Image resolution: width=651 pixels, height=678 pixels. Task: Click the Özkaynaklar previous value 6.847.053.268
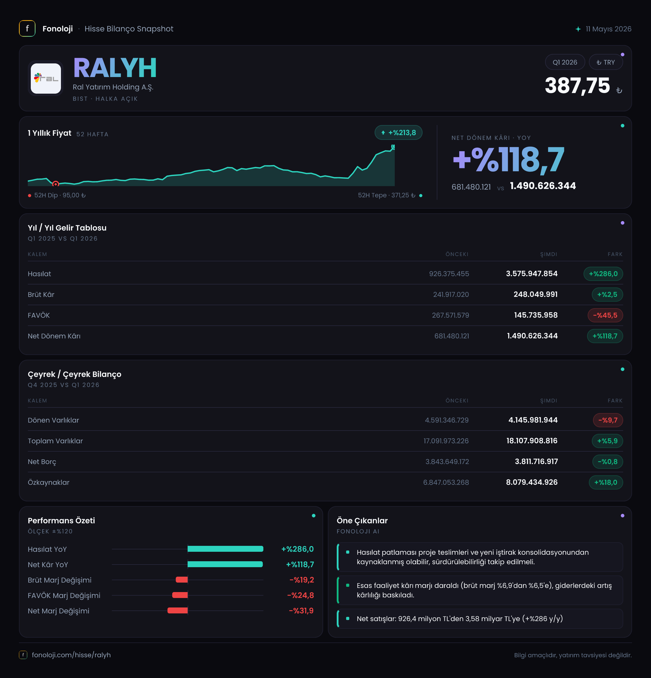point(446,482)
